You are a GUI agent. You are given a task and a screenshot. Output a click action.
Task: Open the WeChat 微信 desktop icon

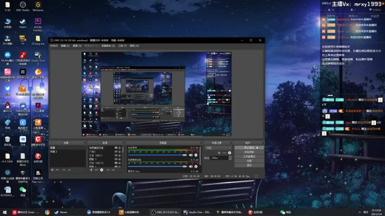(x=23, y=191)
